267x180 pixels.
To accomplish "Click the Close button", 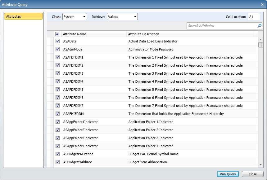I will (x=252, y=174).
